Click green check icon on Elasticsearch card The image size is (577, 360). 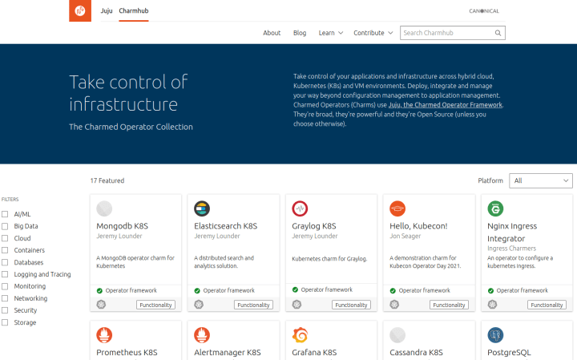pyautogui.click(x=197, y=291)
